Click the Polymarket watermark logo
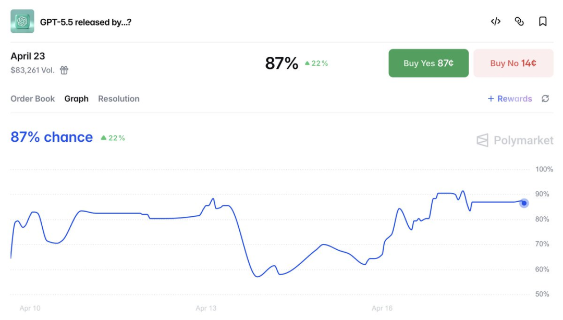 515,140
